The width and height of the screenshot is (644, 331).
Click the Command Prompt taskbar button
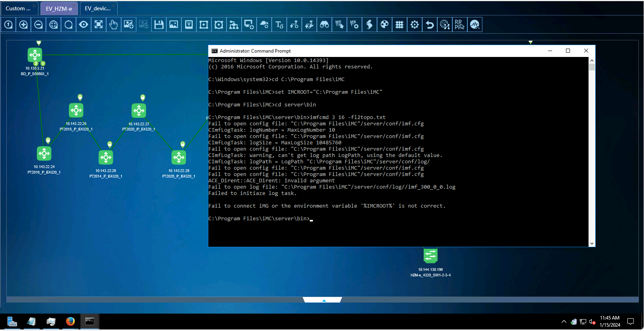pos(90,322)
